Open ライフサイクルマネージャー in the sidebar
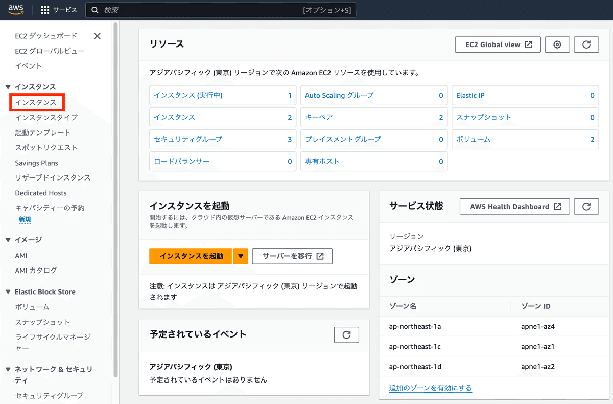 (x=53, y=343)
